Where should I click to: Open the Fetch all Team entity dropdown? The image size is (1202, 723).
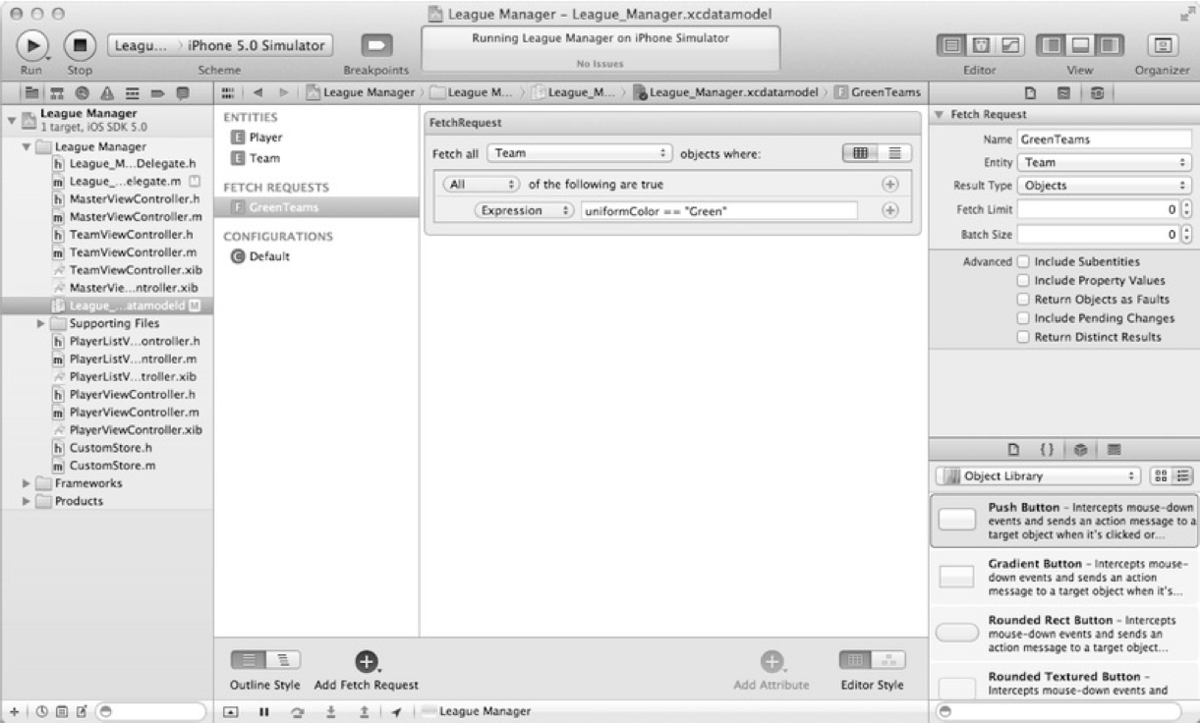[580, 154]
